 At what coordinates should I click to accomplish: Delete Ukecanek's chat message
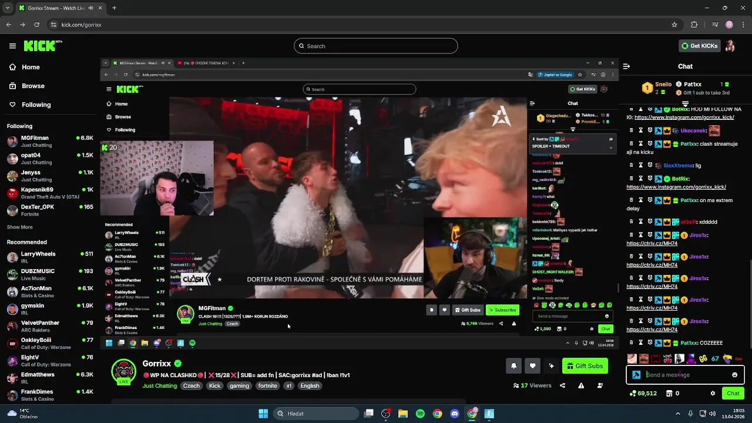tap(631, 130)
